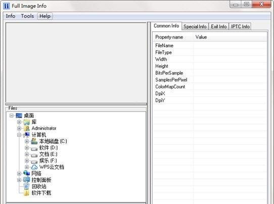Select 计算机 in the file tree
Image resolution: width=274 pixels, height=204 pixels.
[39, 135]
